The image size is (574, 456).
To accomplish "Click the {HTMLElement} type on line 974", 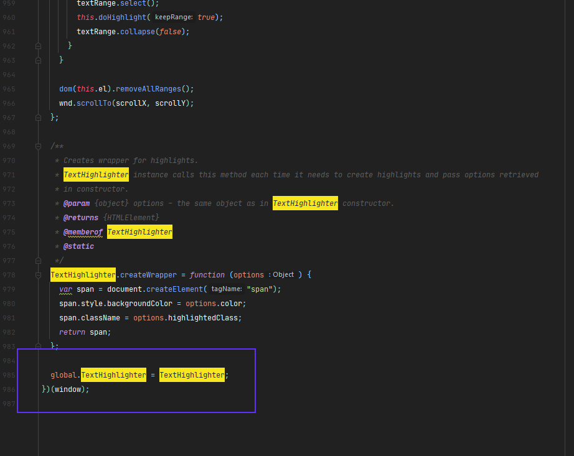I will pyautogui.click(x=131, y=218).
